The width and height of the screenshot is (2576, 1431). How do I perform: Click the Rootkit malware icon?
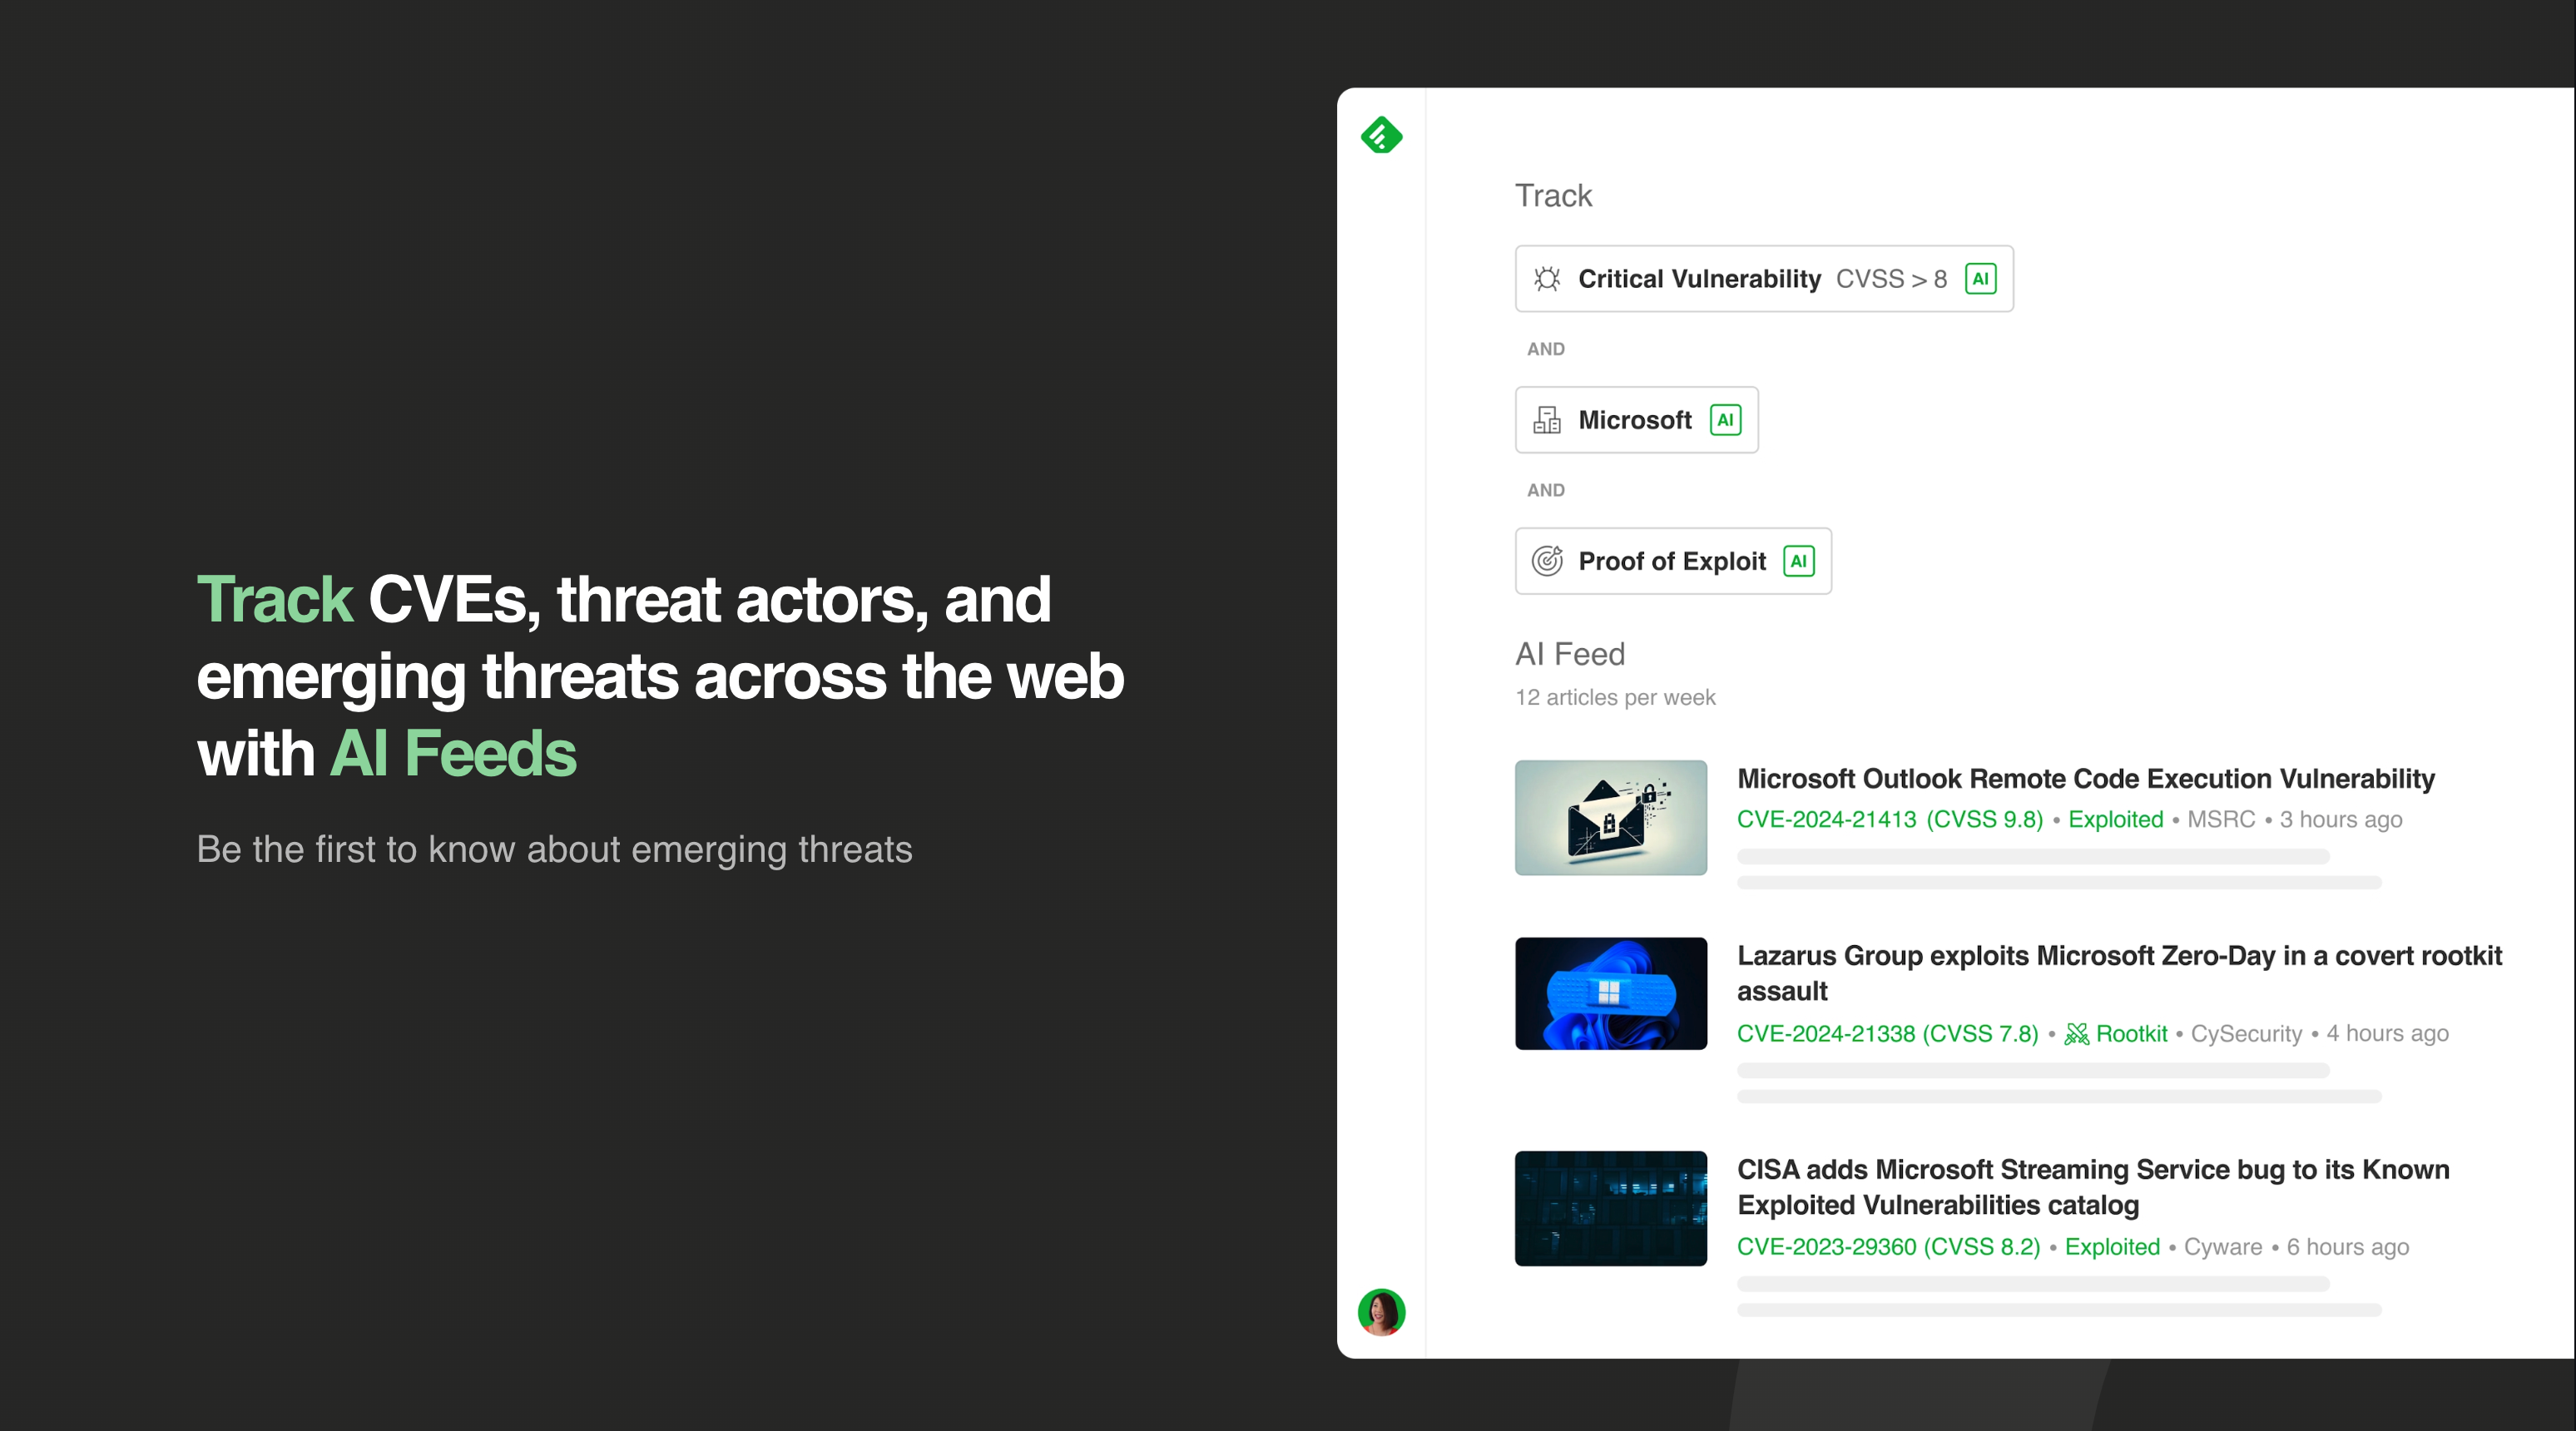2076,1034
